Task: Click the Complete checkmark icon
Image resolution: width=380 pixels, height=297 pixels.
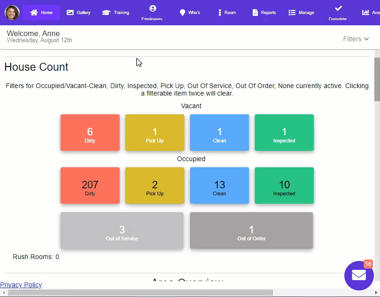Action: [338, 8]
